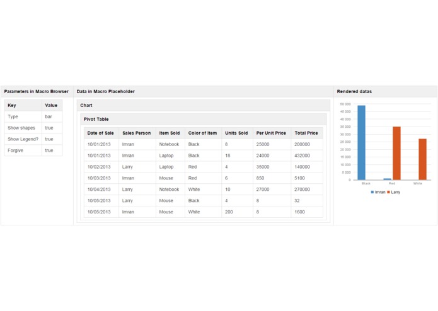Select the 'Per Unit Price' column header

(272, 133)
